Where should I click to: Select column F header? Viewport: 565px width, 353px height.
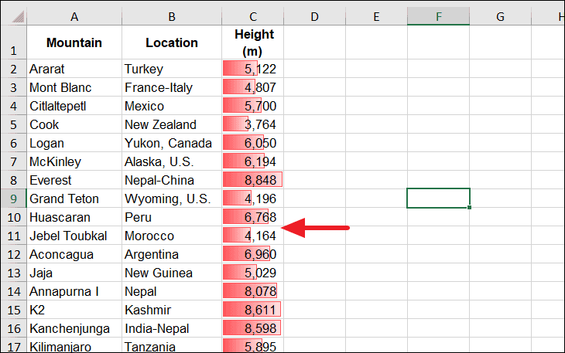coord(439,16)
